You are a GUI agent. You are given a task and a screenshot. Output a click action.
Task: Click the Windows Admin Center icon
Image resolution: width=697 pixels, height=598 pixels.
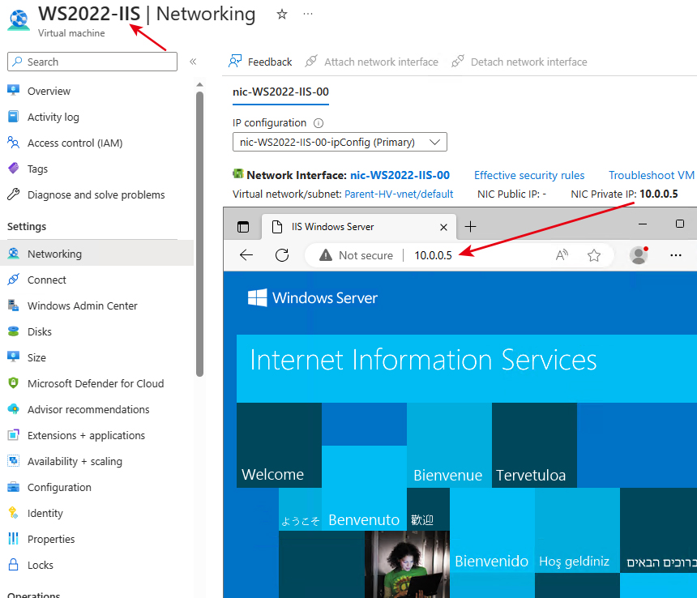[13, 305]
